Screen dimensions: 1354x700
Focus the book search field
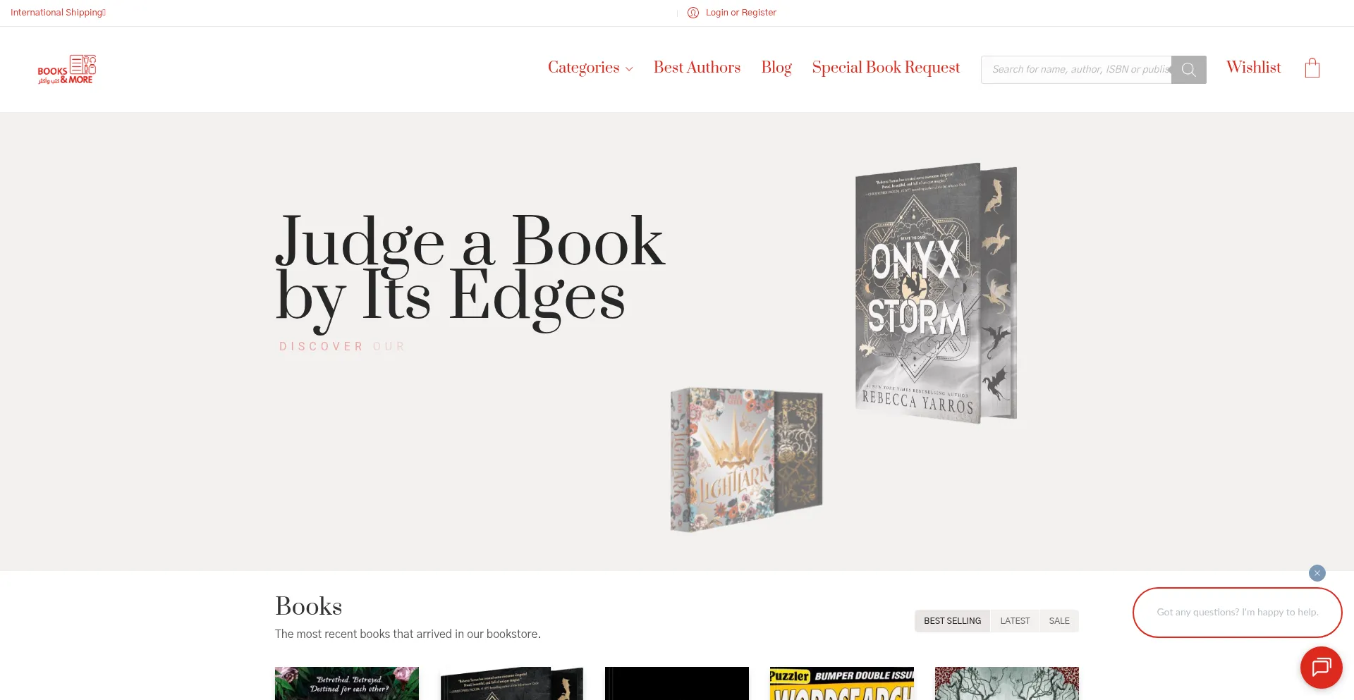point(1076,70)
